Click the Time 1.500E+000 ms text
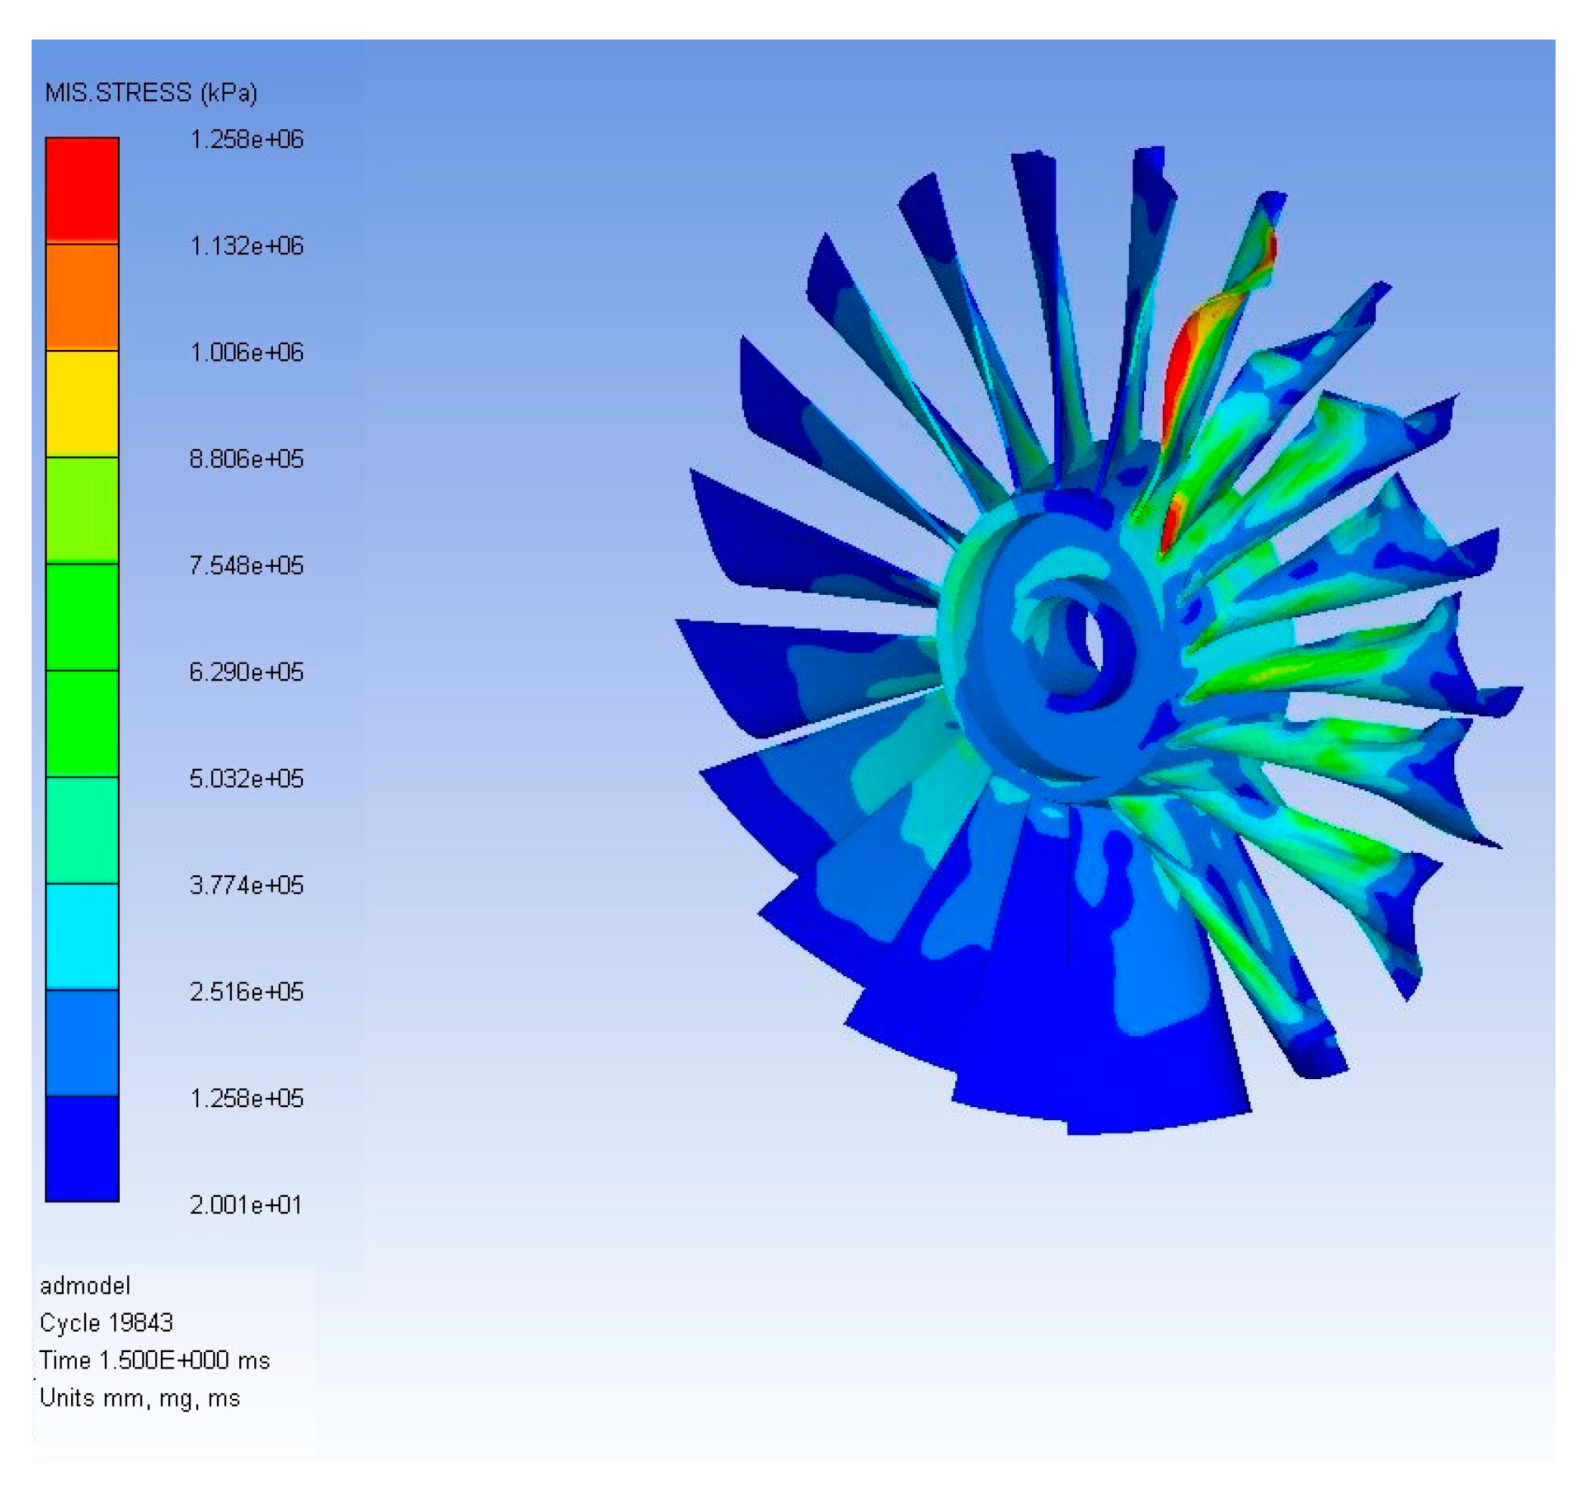 click(154, 1361)
